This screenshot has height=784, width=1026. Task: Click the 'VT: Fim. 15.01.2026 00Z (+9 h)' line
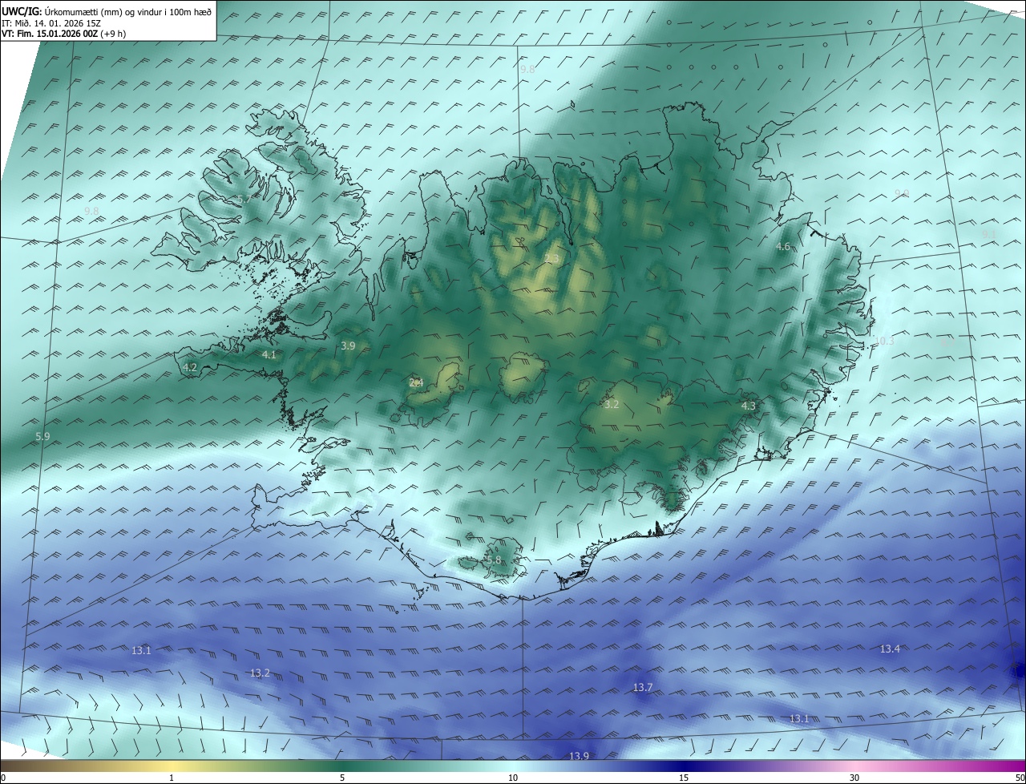(63, 34)
